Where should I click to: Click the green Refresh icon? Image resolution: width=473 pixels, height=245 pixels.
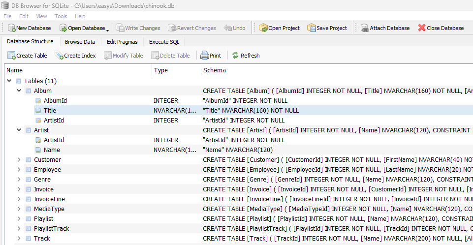(x=235, y=55)
